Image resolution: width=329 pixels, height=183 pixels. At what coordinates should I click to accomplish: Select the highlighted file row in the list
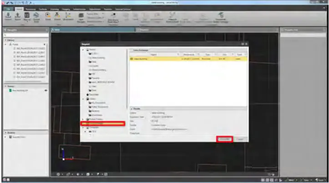click(x=188, y=59)
